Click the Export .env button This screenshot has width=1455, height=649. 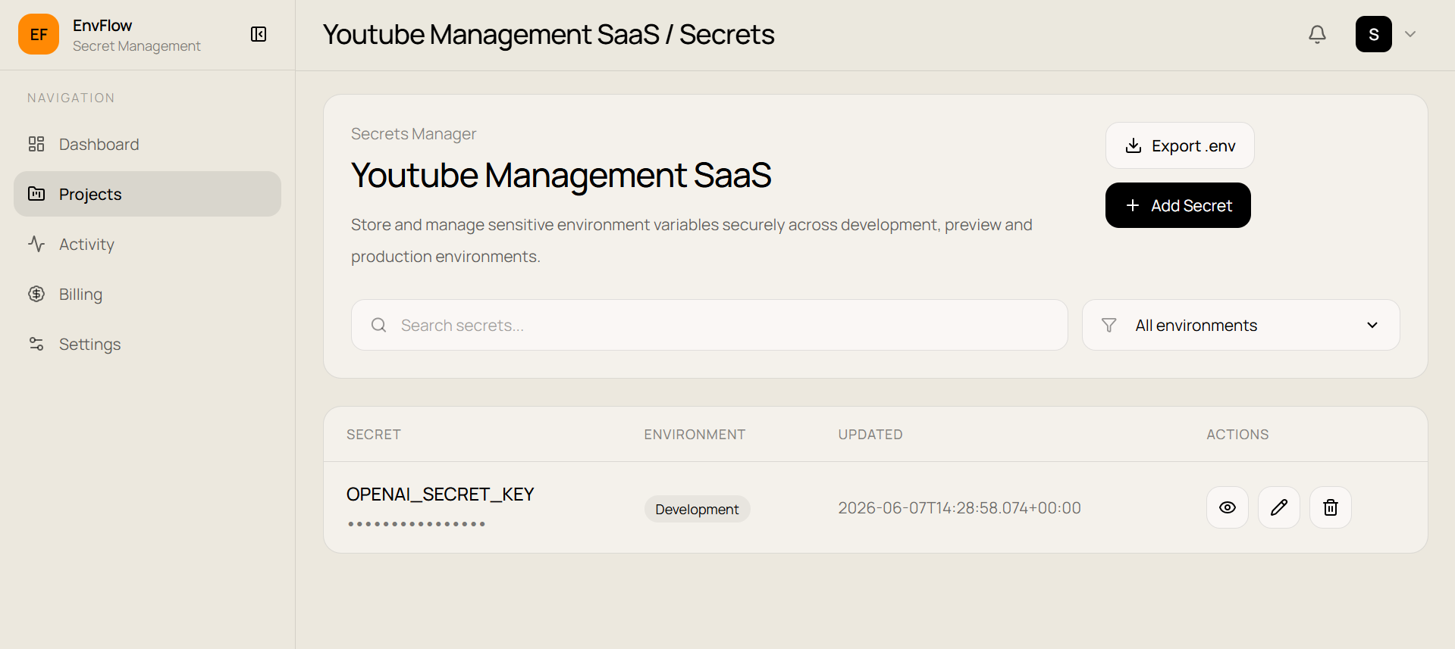click(1179, 145)
